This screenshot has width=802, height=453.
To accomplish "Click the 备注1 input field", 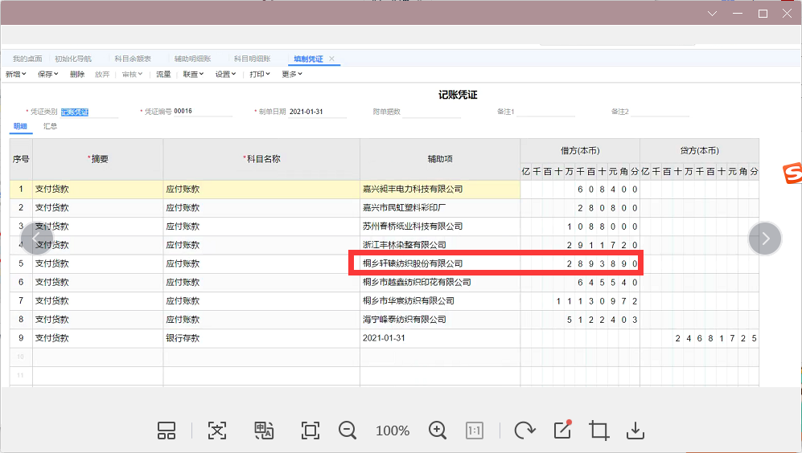I will click(545, 112).
